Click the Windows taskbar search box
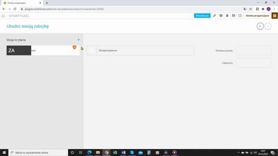The width and height of the screenshot is (278, 156). [x=38, y=153]
